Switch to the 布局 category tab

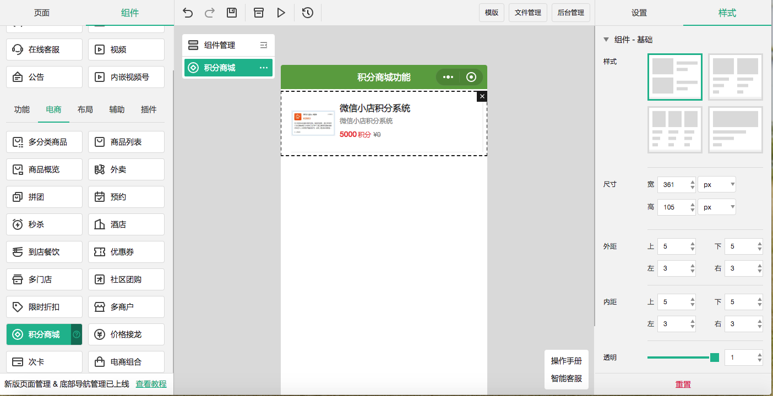tap(85, 109)
